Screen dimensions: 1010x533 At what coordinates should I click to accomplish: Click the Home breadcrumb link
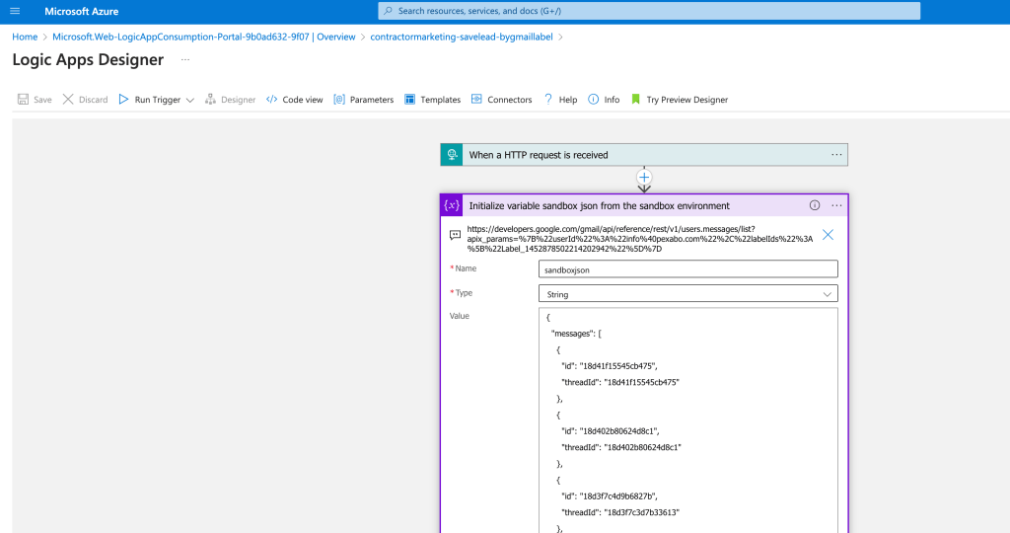[x=25, y=37]
